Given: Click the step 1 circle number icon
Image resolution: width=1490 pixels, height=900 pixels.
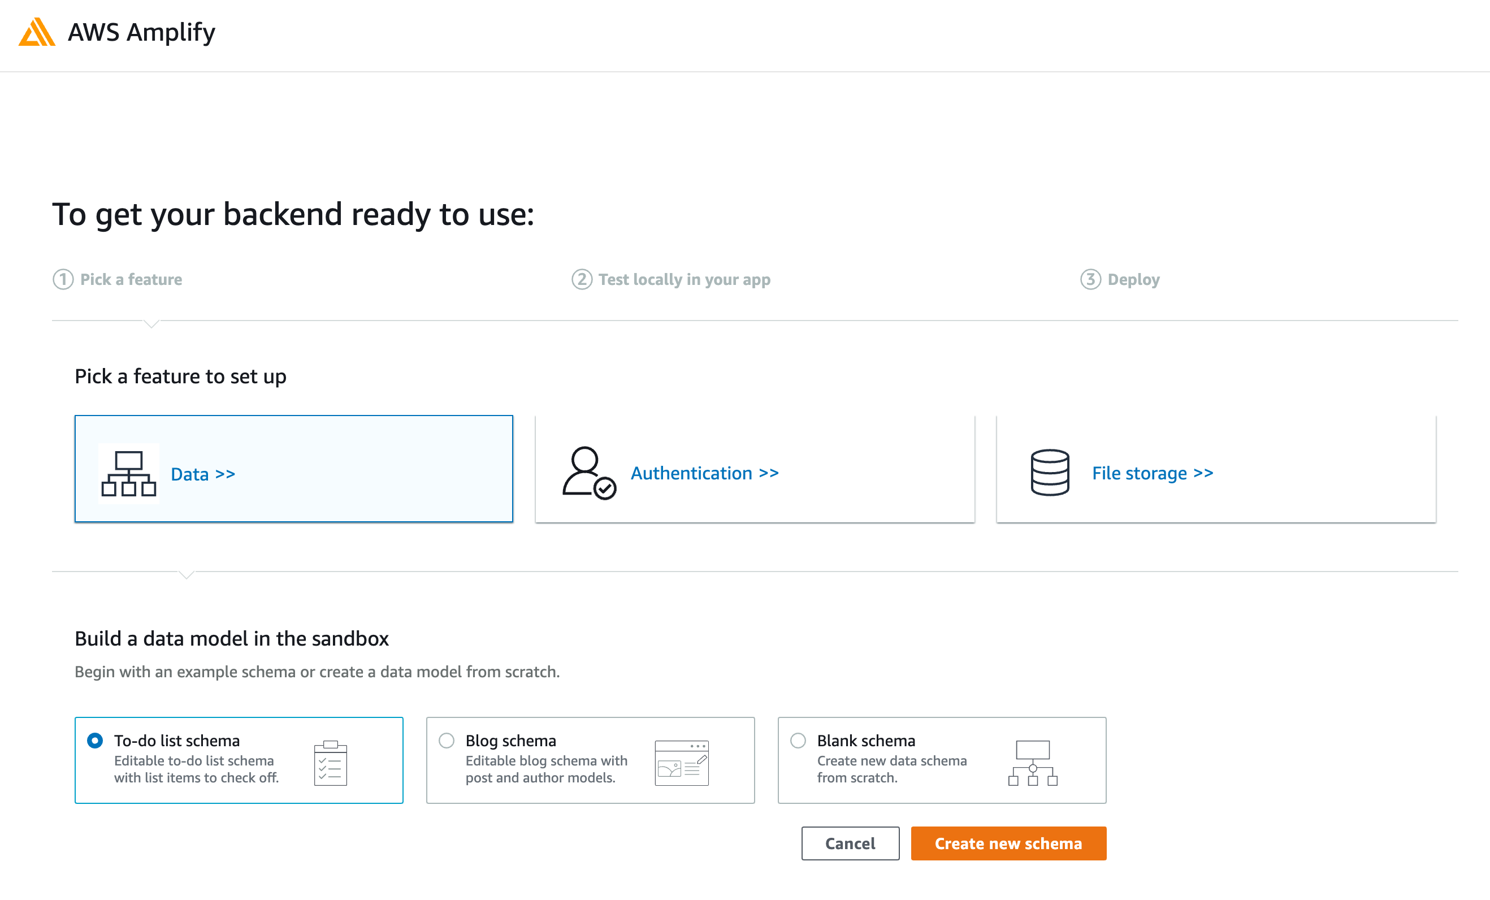Looking at the screenshot, I should coord(63,279).
